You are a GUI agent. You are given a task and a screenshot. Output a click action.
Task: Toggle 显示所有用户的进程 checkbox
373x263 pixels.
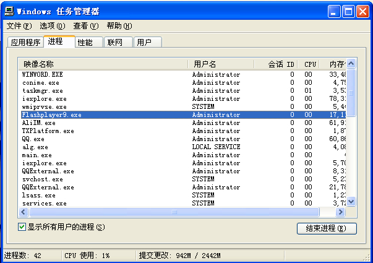pos(22,227)
